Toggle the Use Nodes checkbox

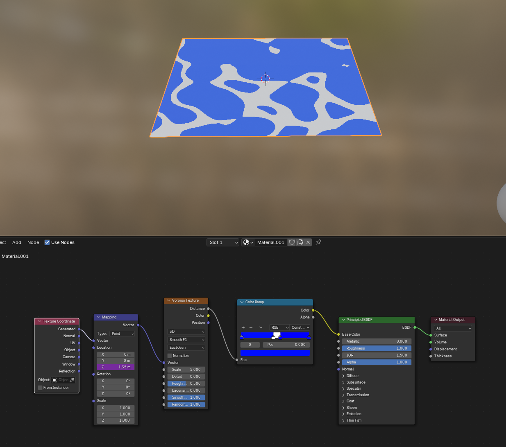(47, 242)
